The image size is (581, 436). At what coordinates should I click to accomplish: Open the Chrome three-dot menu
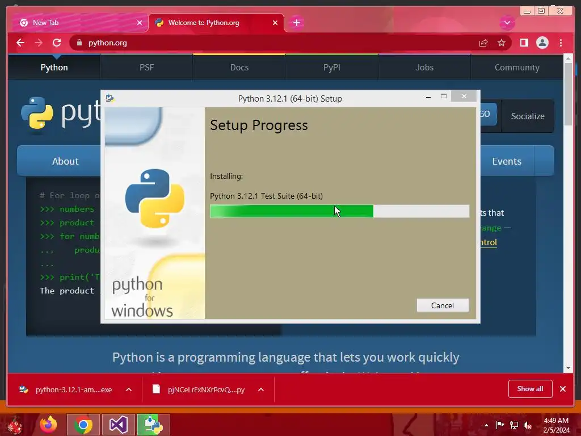(x=561, y=43)
